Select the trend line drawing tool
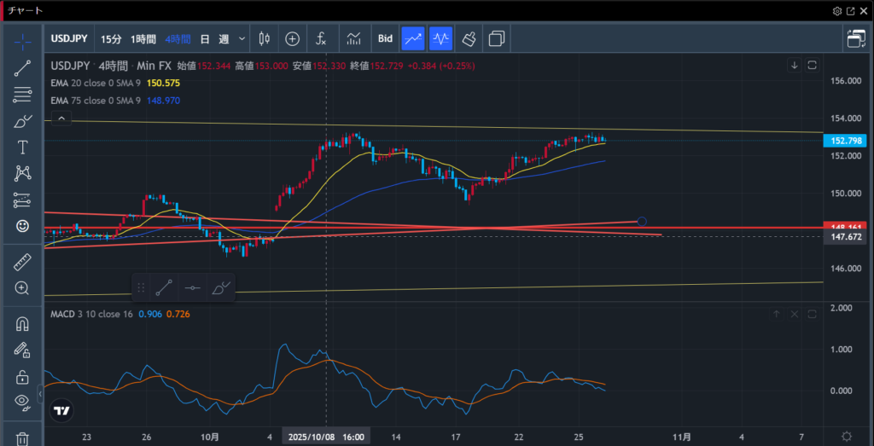Screen dimensions: 874x446 click(x=22, y=69)
